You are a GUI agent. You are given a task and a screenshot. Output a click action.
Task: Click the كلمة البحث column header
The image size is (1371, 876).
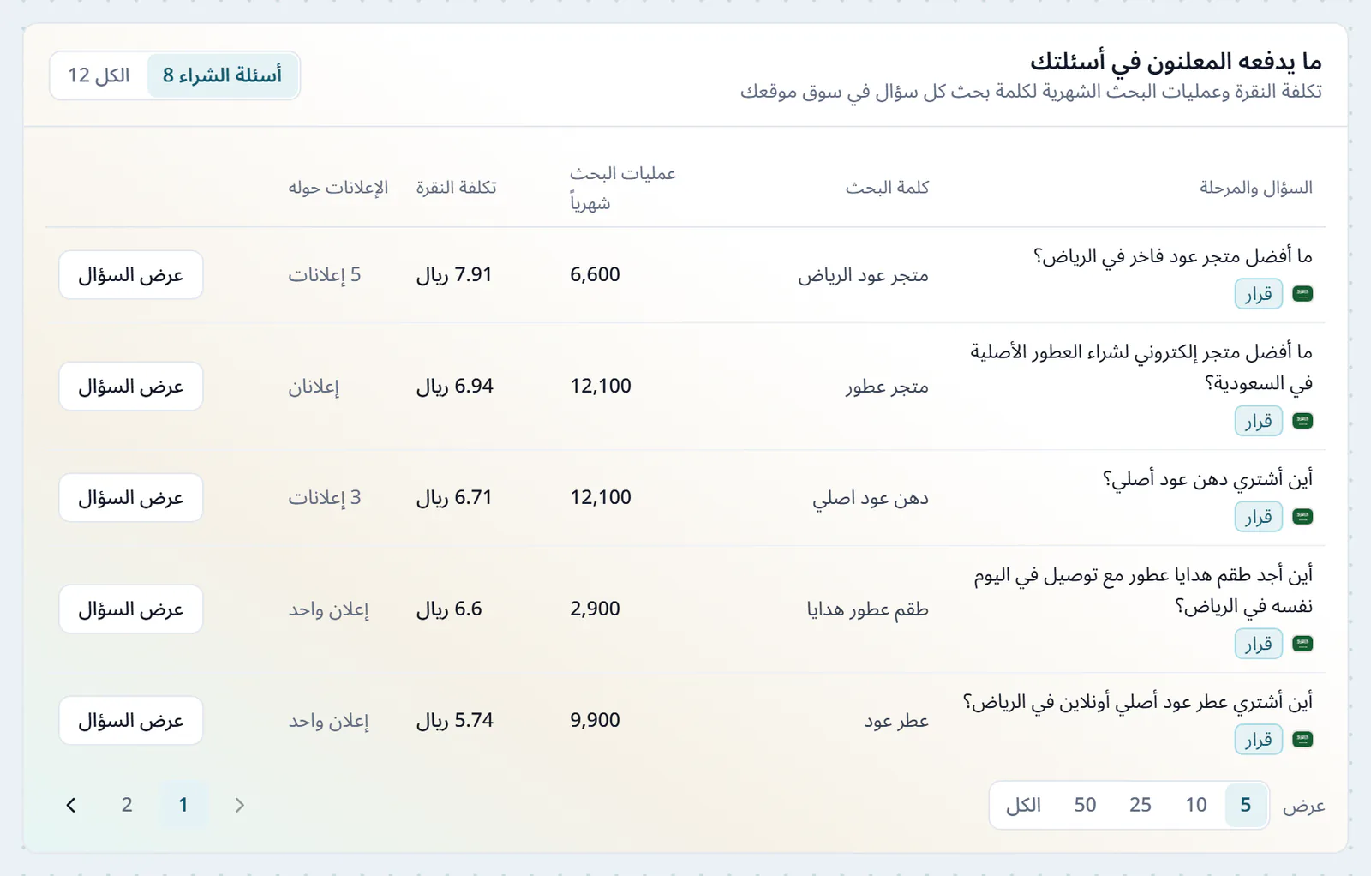click(888, 188)
